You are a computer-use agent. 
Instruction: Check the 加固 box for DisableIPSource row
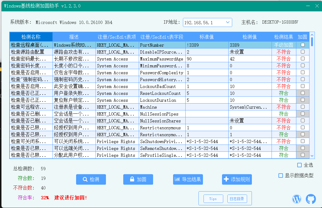click(303, 52)
